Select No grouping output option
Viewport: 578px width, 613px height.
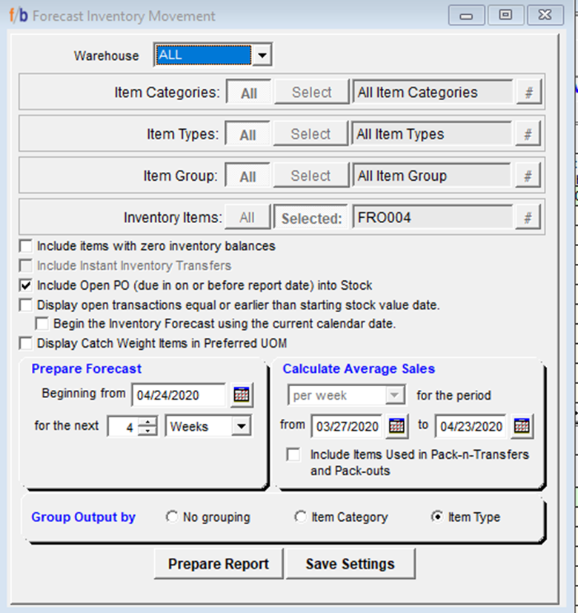173,517
